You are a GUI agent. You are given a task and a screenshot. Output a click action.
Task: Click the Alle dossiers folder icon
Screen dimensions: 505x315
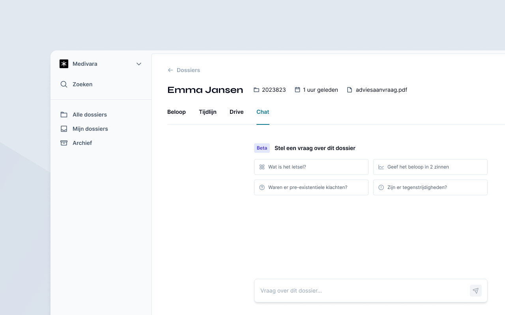64,115
